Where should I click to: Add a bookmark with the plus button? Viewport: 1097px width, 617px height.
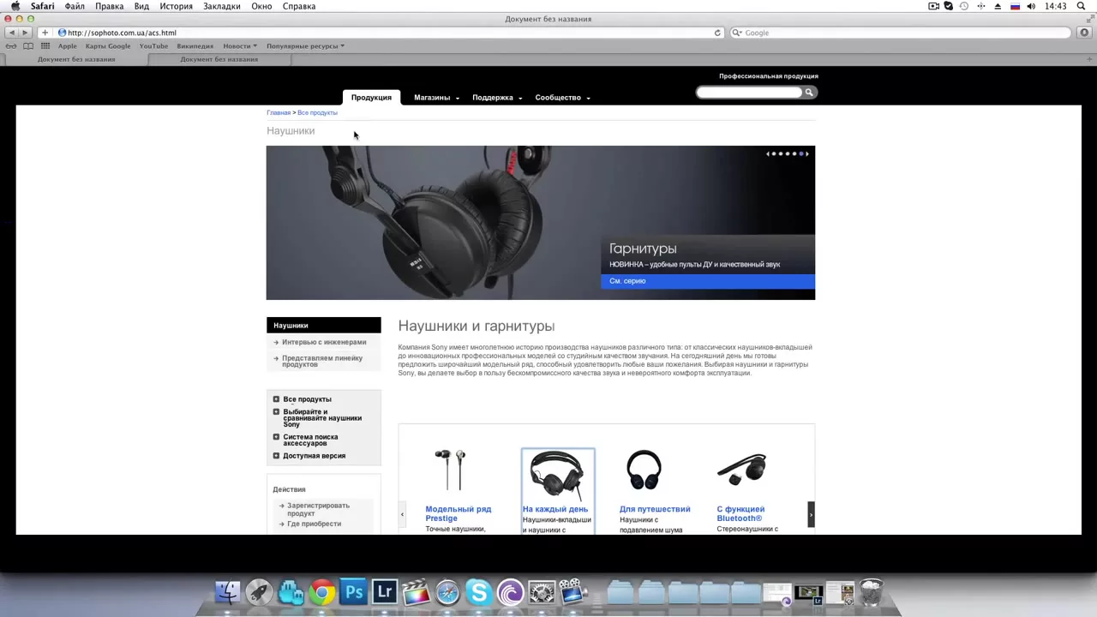point(45,33)
